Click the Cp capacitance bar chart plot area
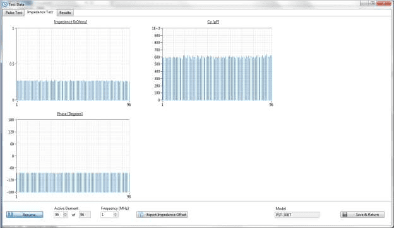394x228 pixels. (x=217, y=64)
